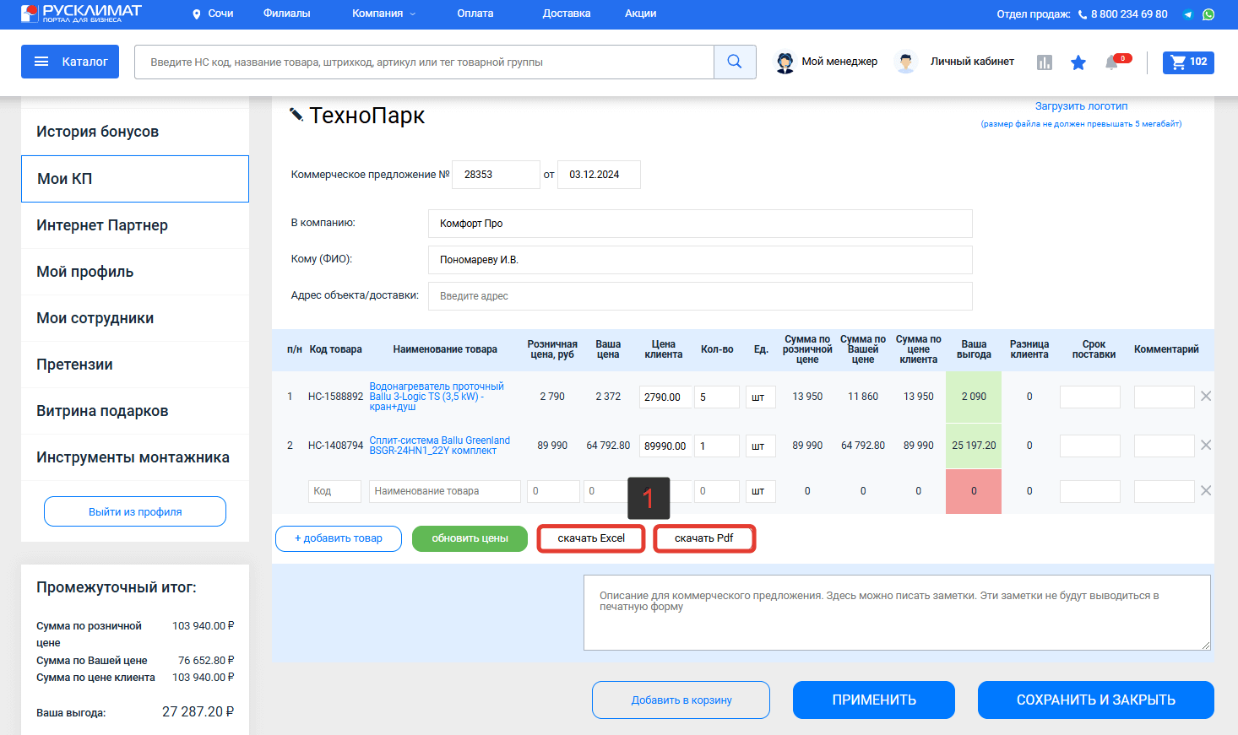Open favorites star icon
This screenshot has height=735, width=1238.
click(1078, 62)
